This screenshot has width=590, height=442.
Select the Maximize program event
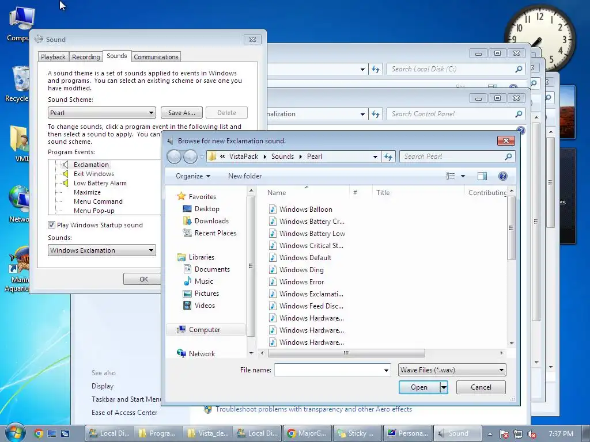click(88, 192)
